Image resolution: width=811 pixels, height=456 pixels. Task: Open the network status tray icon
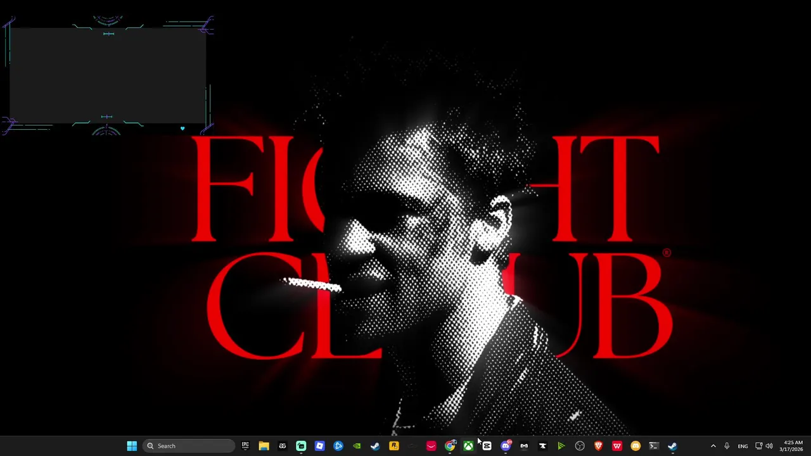click(x=759, y=446)
